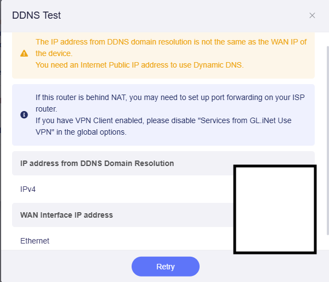Click the 'the device.' warning text line

point(54,53)
